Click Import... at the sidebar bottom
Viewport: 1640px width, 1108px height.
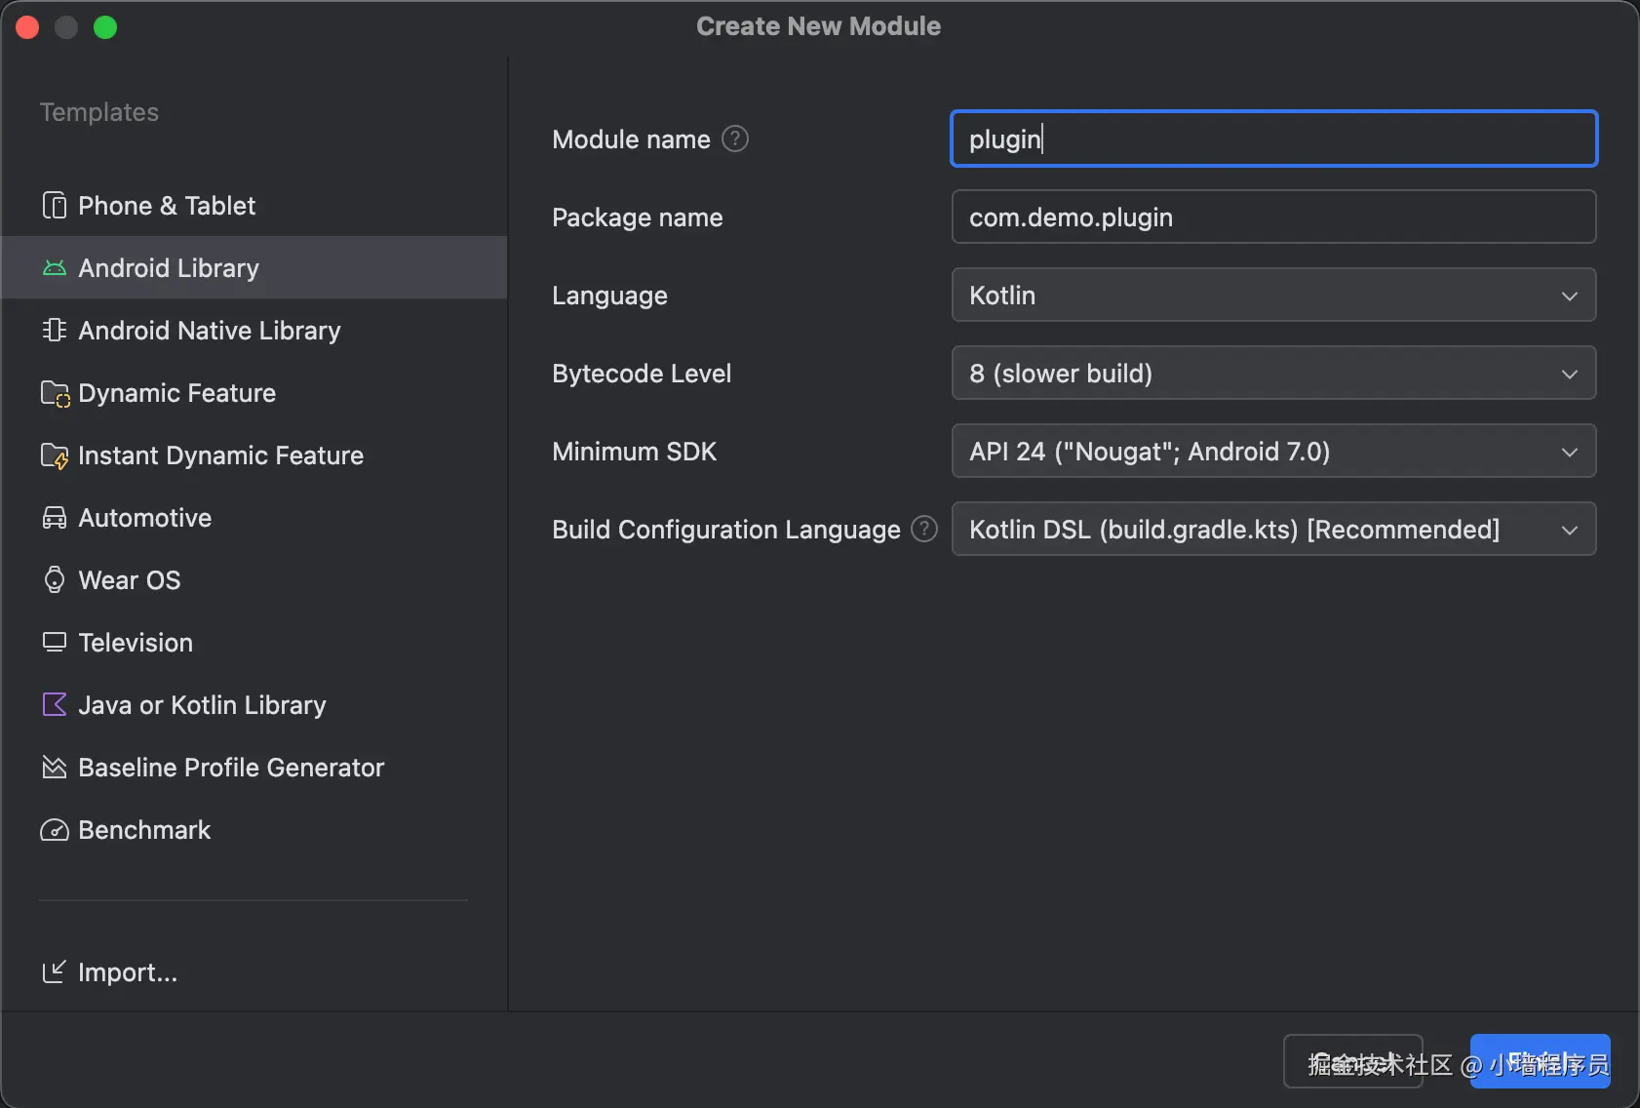(127, 972)
